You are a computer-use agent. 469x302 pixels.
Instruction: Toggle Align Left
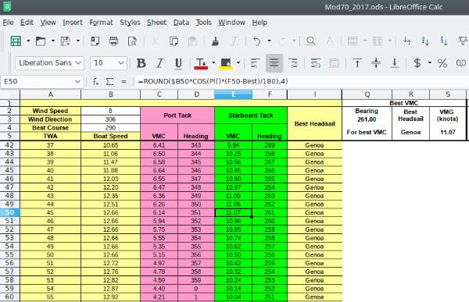click(x=255, y=63)
